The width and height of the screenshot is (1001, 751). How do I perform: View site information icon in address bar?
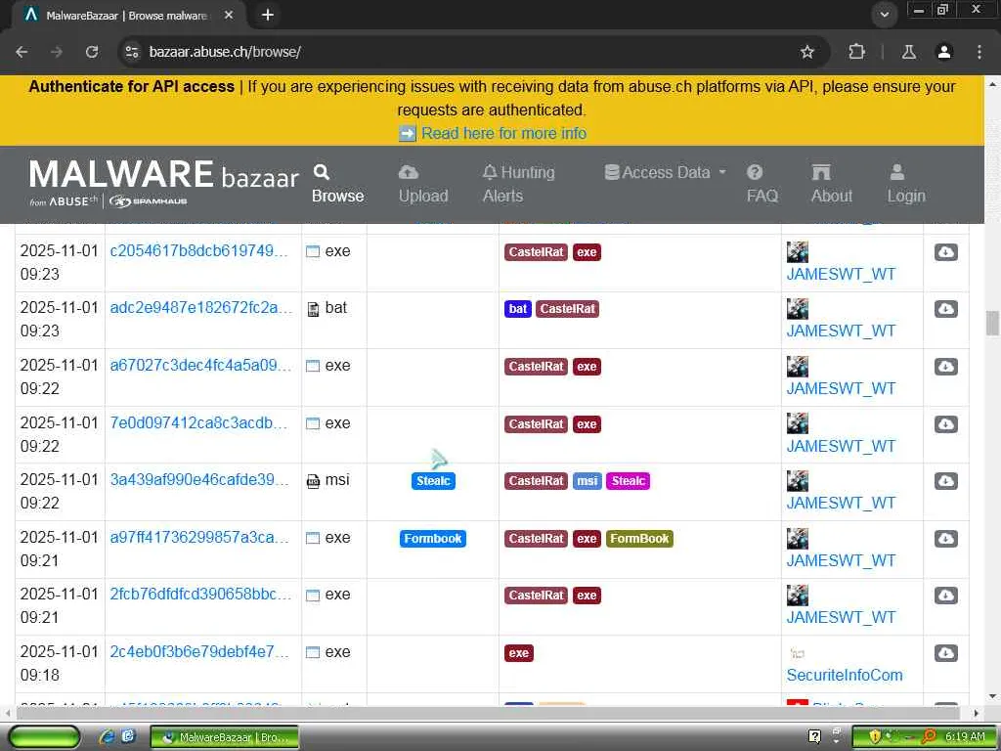click(x=132, y=52)
